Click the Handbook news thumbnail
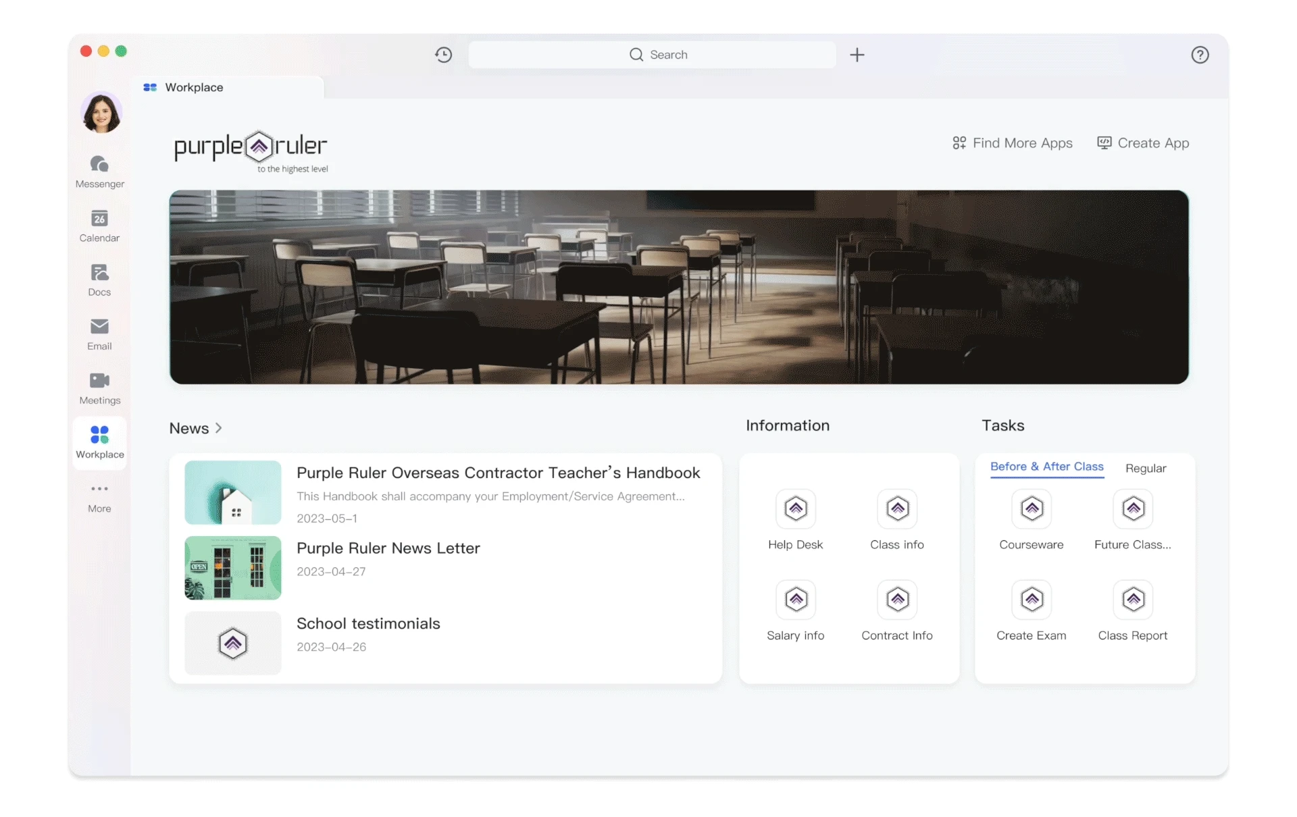 [233, 492]
